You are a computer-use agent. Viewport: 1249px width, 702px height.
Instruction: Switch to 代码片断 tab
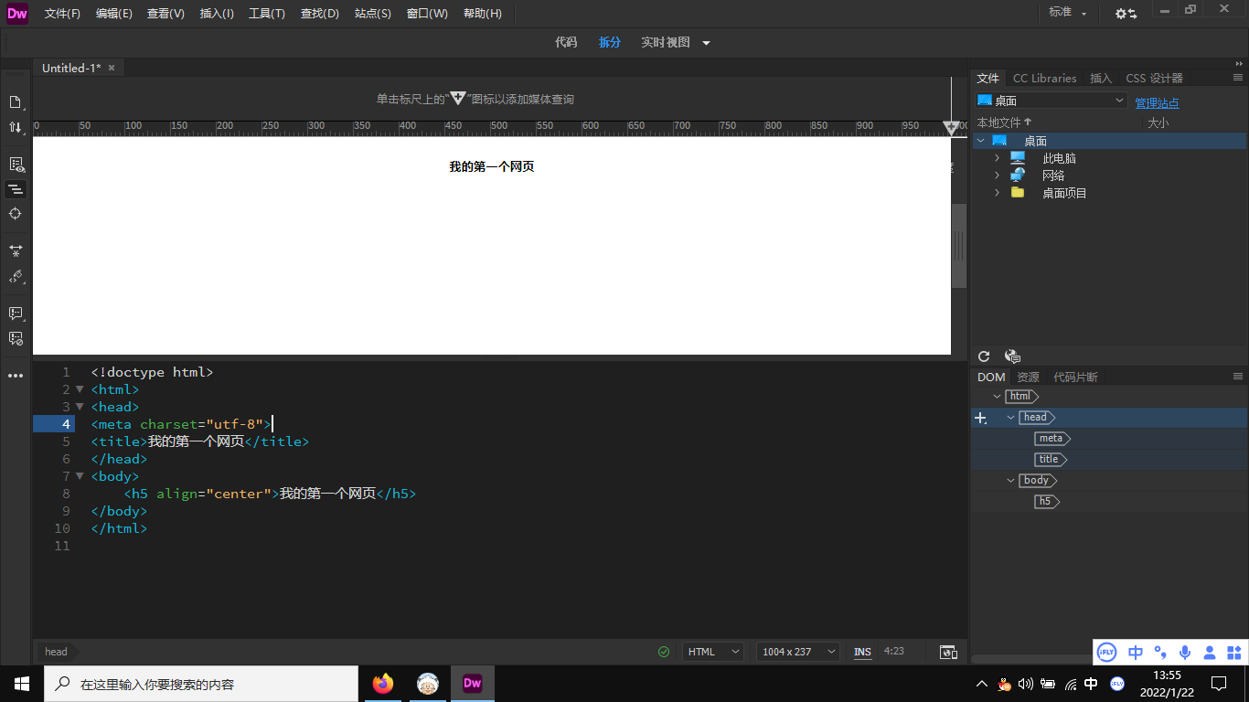(x=1075, y=378)
